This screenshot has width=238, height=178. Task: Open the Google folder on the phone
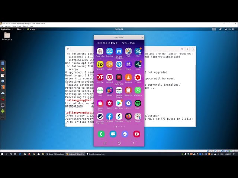pyautogui.click(x=138, y=116)
